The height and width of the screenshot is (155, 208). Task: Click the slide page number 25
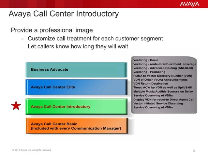(194, 150)
